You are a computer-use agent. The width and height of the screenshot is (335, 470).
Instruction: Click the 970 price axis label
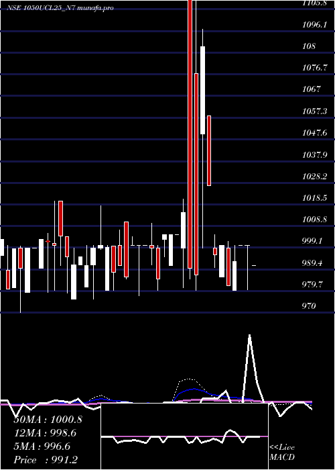click(x=309, y=305)
